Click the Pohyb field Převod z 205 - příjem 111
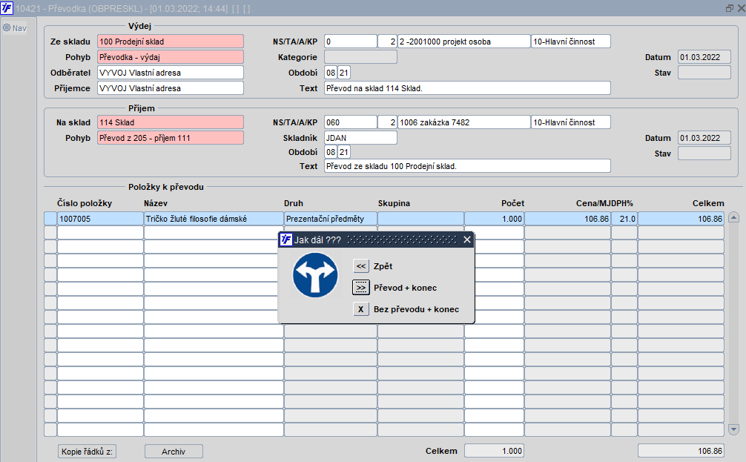 171,138
